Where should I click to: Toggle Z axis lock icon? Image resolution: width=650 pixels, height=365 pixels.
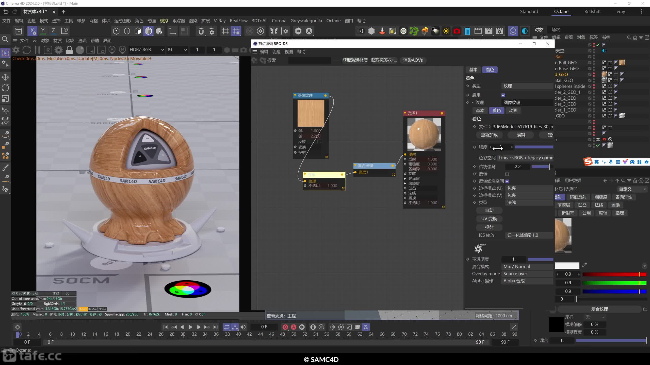click(53, 31)
